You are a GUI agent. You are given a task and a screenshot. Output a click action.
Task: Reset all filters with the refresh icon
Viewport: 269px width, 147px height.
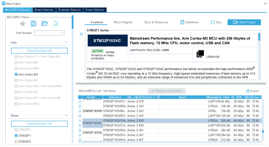56,23
